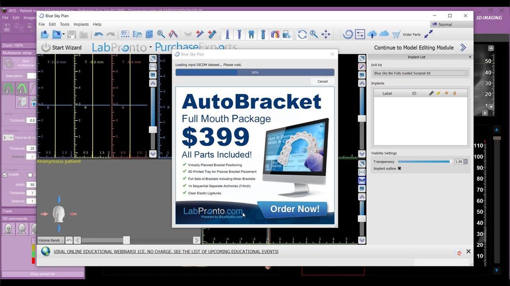This screenshot has width=510, height=286.
Task: Click the Crosses Width field in iRYS
Action: coord(32,185)
